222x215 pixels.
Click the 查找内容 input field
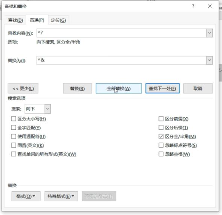point(121,33)
